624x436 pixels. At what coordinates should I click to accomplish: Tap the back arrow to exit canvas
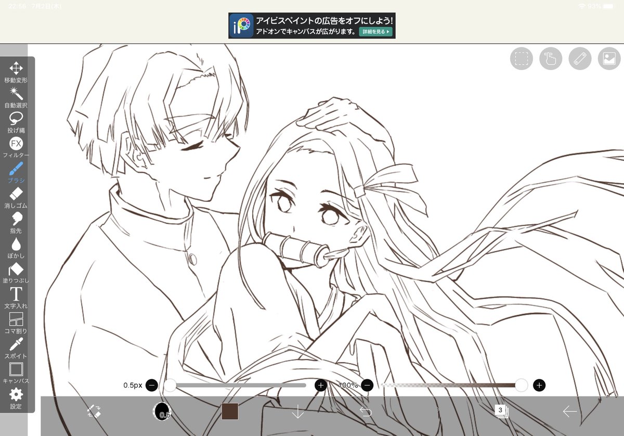[569, 412]
